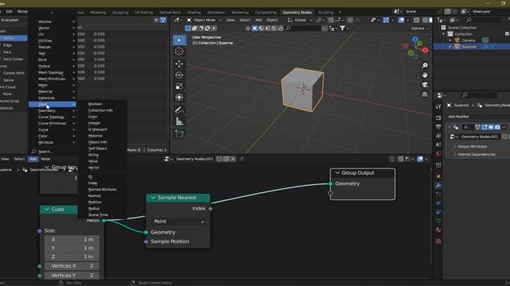The width and height of the screenshot is (510, 286).
Task: Open the Physics properties tab
Action: coord(438,203)
